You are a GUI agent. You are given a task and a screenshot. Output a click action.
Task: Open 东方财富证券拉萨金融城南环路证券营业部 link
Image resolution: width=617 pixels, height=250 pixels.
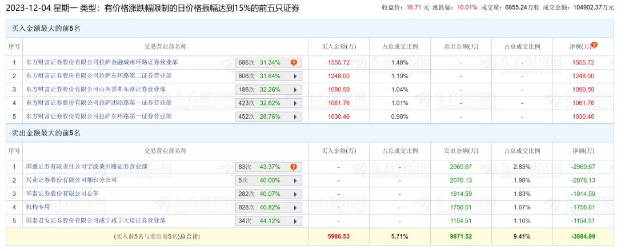(x=102, y=62)
